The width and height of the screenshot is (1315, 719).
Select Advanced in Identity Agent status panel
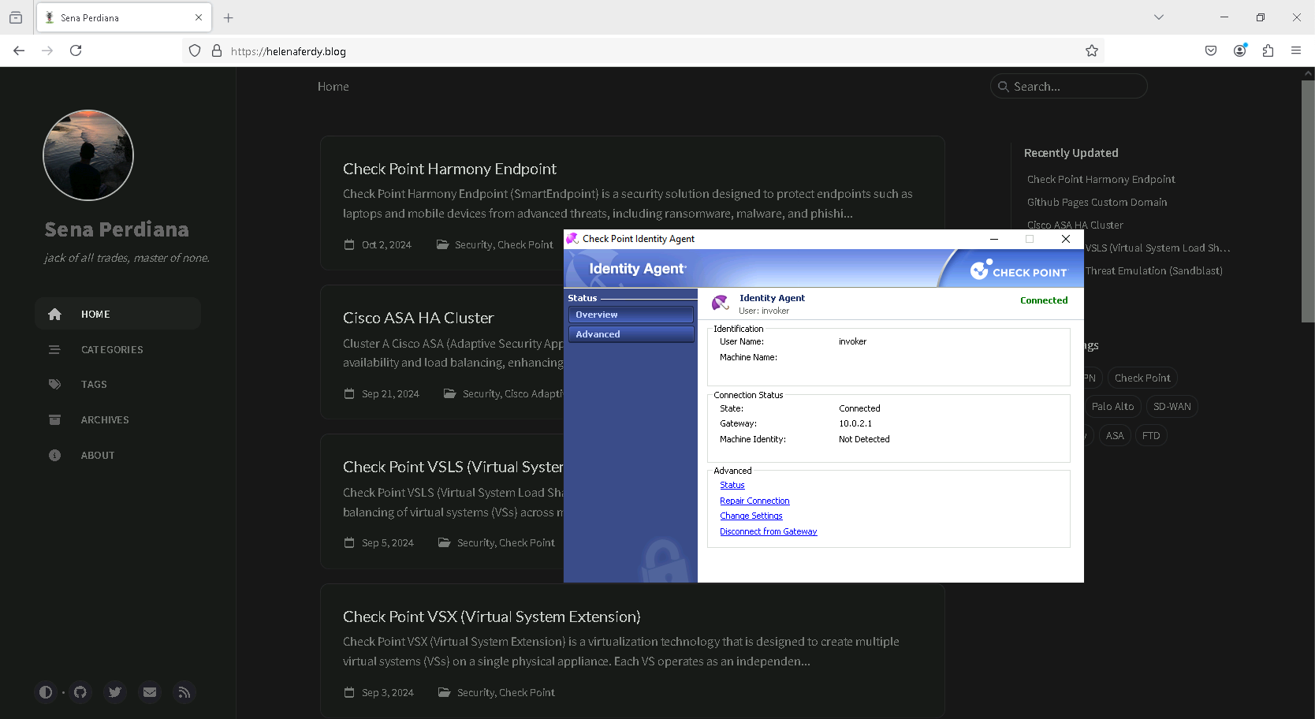click(631, 334)
